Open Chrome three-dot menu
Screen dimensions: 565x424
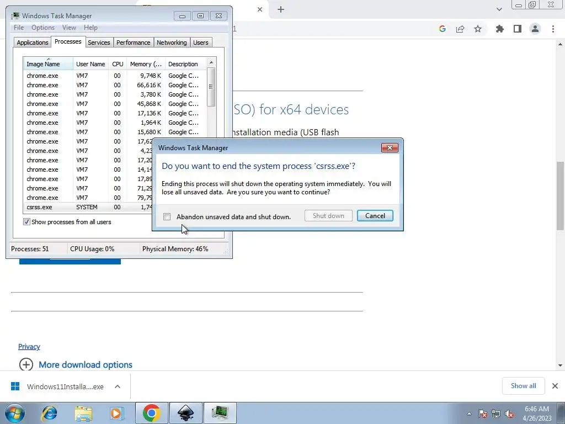click(553, 29)
